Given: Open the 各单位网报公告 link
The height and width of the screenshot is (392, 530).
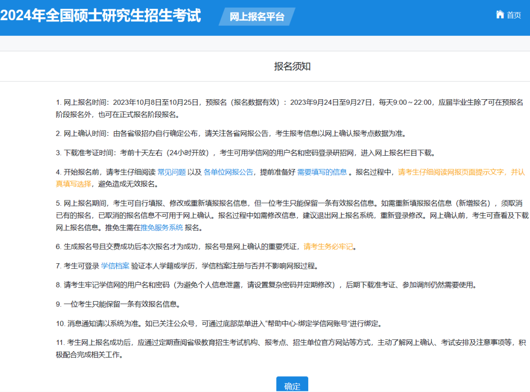Looking at the screenshot, I should click(228, 172).
